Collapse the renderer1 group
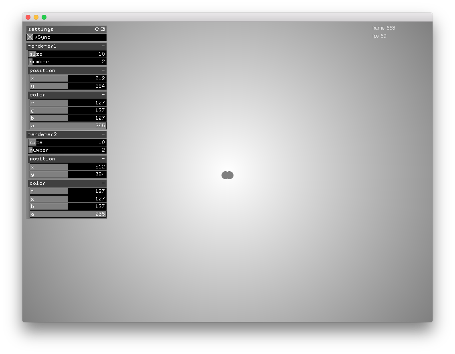The height and width of the screenshot is (354, 455). (103, 46)
